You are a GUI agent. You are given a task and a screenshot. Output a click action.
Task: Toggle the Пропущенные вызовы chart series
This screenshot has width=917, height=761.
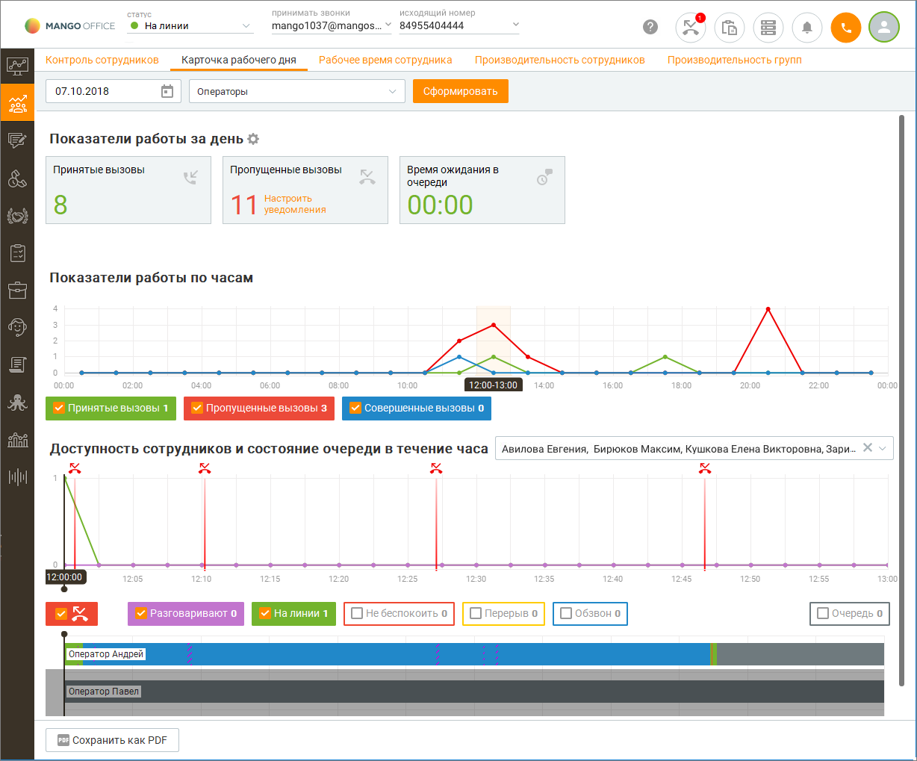coord(259,409)
